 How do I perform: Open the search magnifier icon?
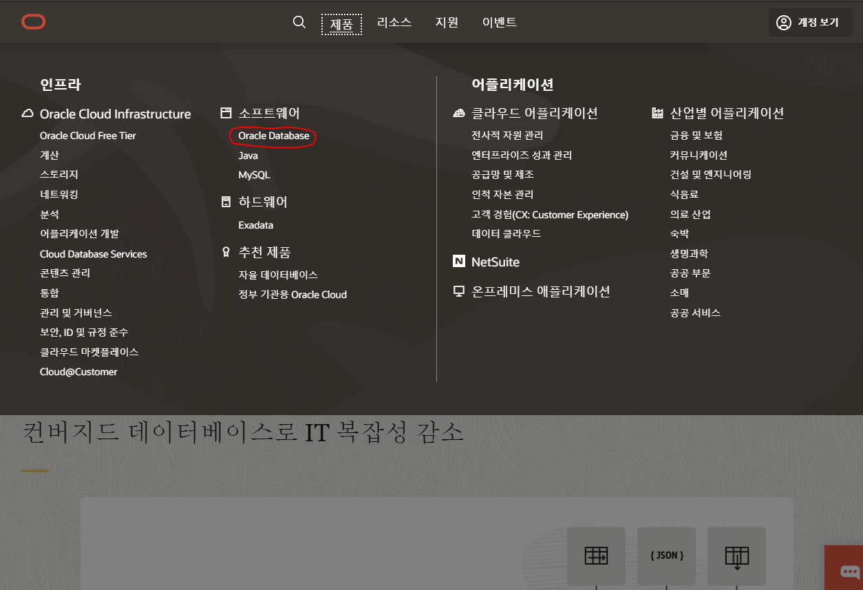click(299, 22)
